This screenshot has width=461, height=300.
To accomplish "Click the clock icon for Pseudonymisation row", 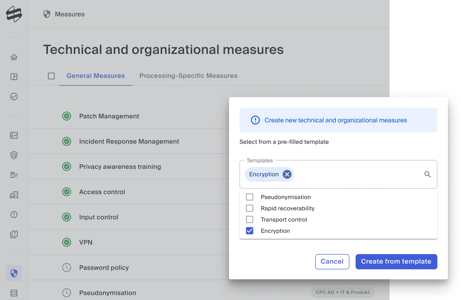I will [x=67, y=293].
